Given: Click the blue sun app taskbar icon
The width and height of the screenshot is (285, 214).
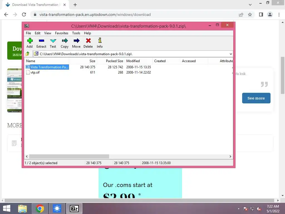Looking at the screenshot, I should tap(57, 208).
